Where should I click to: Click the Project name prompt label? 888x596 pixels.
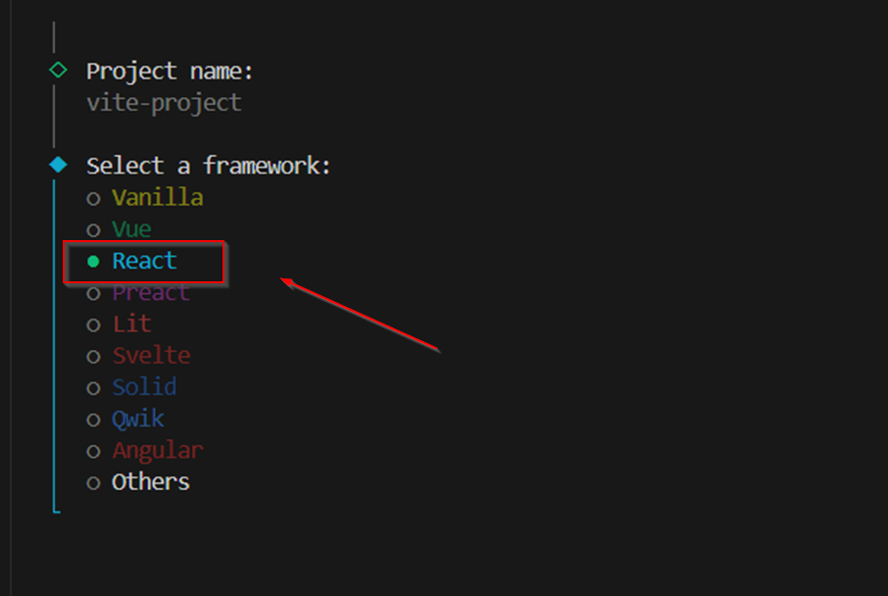[x=170, y=72]
